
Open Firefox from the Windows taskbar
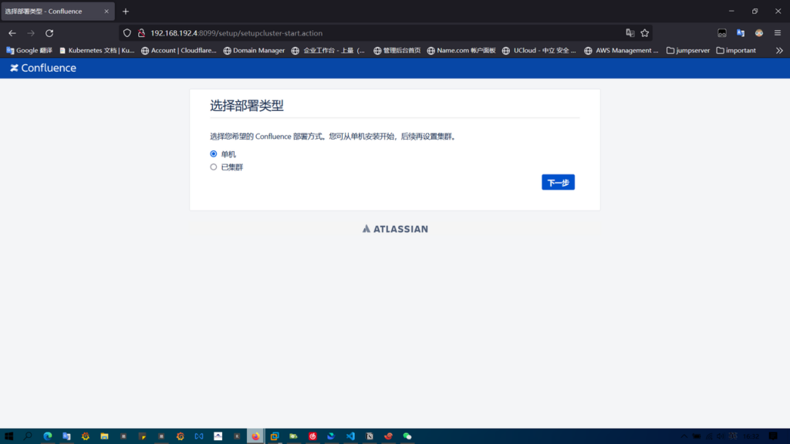pos(255,436)
